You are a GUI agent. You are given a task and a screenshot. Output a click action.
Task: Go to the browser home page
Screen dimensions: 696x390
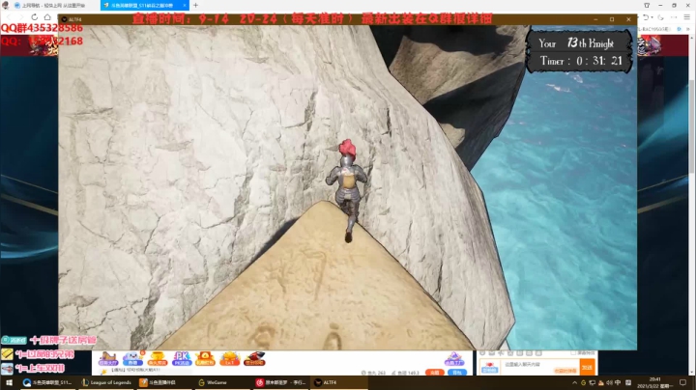click(47, 17)
